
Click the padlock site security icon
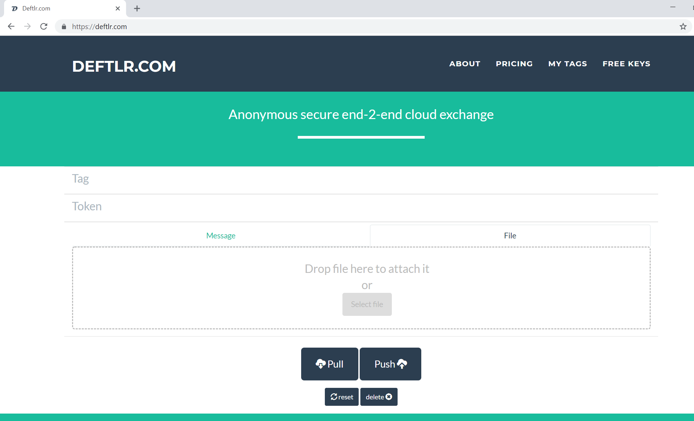[64, 27]
